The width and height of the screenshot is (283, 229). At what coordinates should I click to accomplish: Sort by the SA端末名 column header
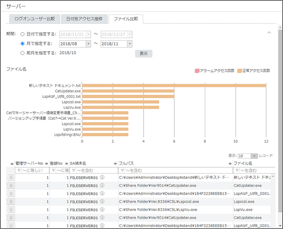(78, 164)
